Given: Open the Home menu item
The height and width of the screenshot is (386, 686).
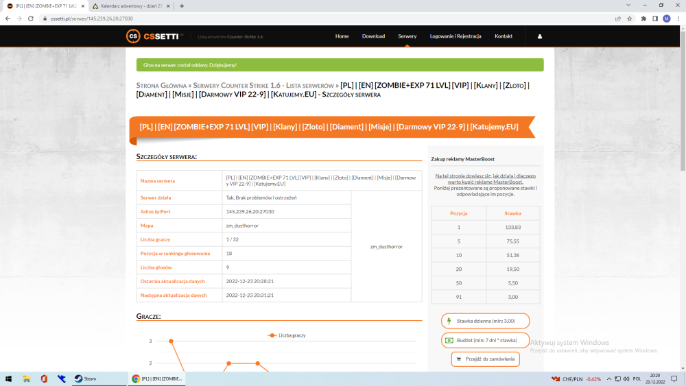Looking at the screenshot, I should point(342,36).
